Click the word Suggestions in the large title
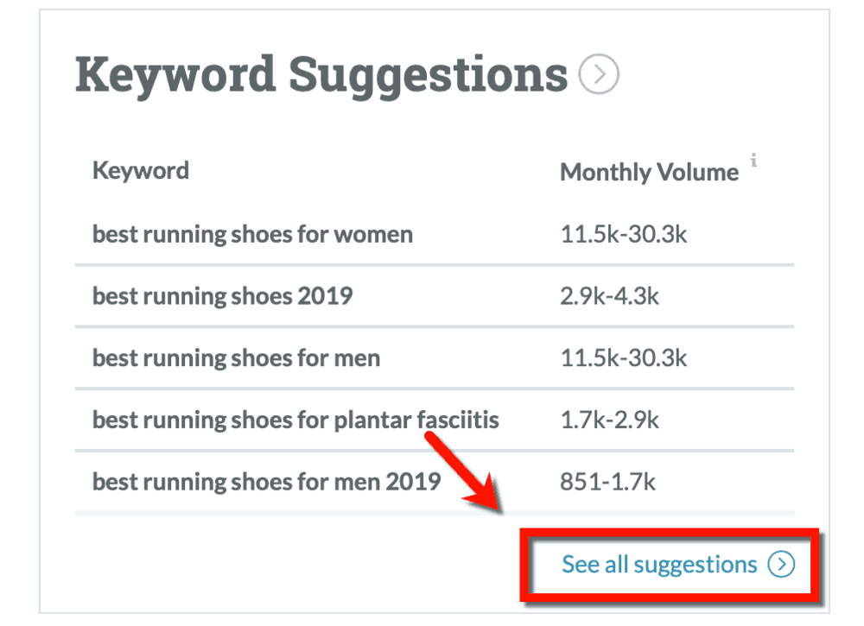The width and height of the screenshot is (864, 626). tap(428, 75)
